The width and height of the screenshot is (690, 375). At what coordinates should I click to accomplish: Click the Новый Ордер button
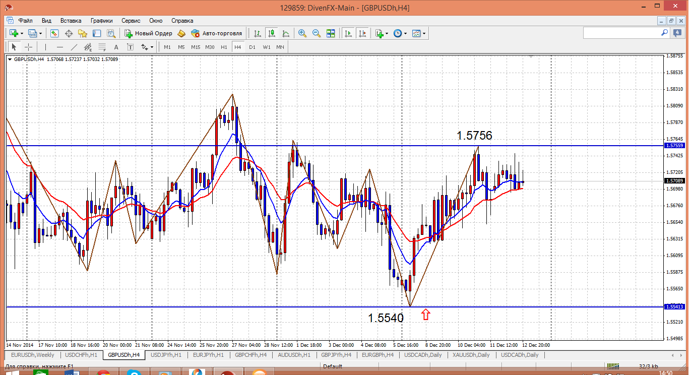point(149,33)
